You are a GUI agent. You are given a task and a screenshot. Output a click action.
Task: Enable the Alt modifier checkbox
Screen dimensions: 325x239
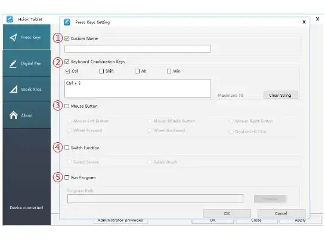click(137, 71)
